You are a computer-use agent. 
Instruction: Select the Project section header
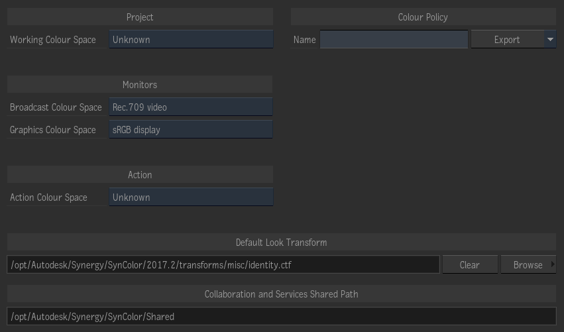tap(140, 17)
